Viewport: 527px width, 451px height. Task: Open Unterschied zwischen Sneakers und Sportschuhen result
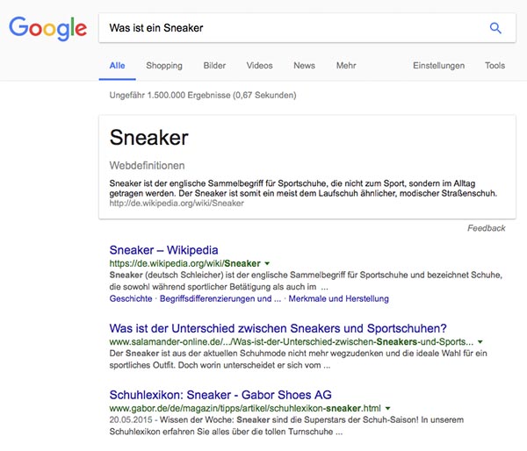pos(278,328)
